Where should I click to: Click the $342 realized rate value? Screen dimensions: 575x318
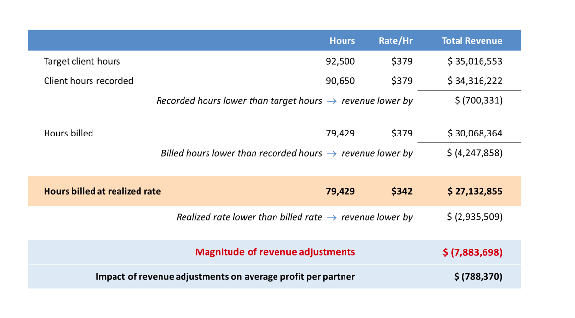tap(402, 191)
